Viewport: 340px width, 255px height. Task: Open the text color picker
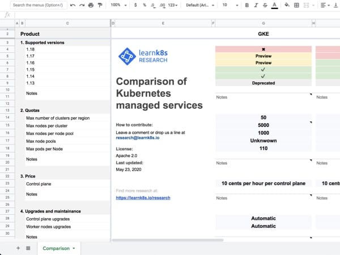click(274, 5)
